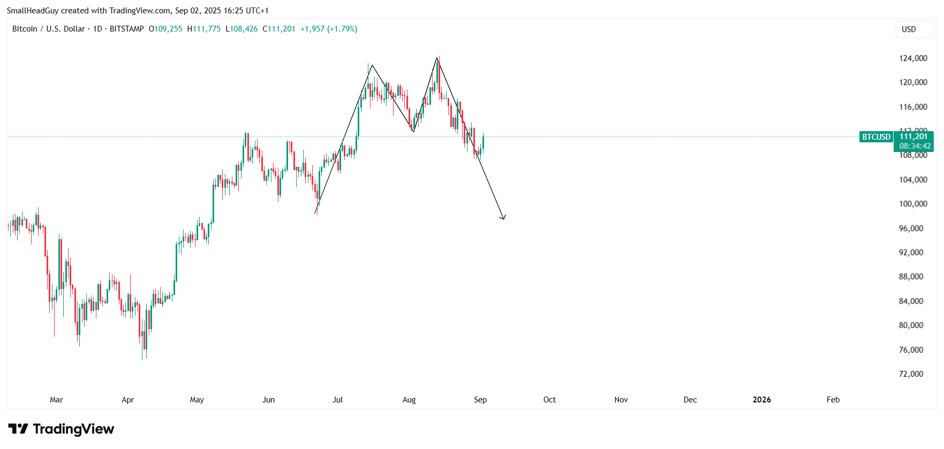
Task: Click the arrowhead of the drawn projection line
Action: tap(503, 217)
